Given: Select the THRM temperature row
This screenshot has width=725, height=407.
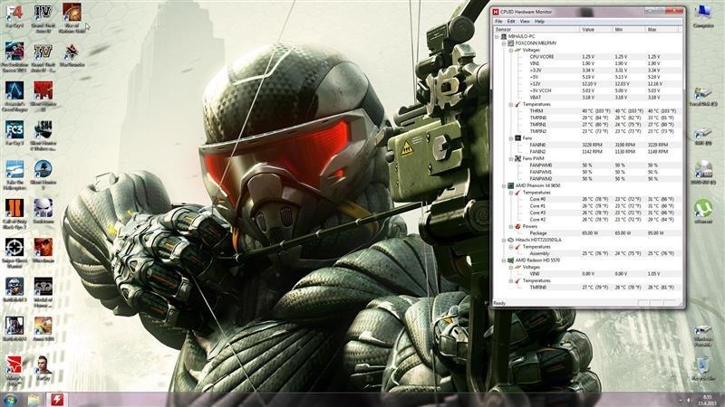Looking at the screenshot, I should pos(587,110).
